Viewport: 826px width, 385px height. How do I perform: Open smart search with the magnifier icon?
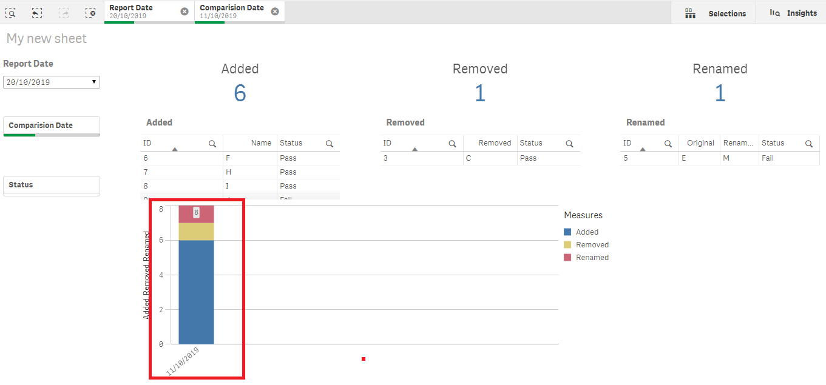(x=10, y=12)
